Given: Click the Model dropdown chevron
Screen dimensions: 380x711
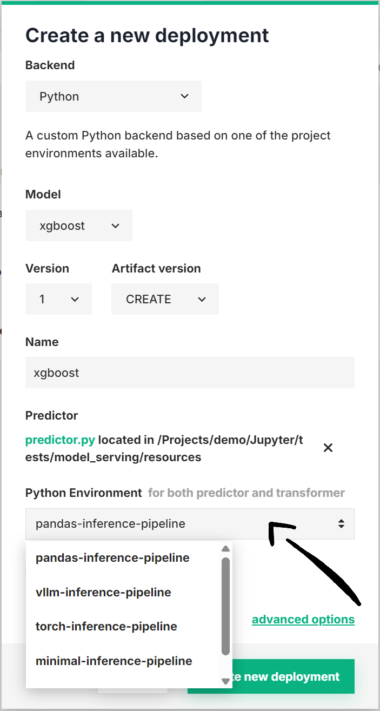Looking at the screenshot, I should [x=115, y=225].
